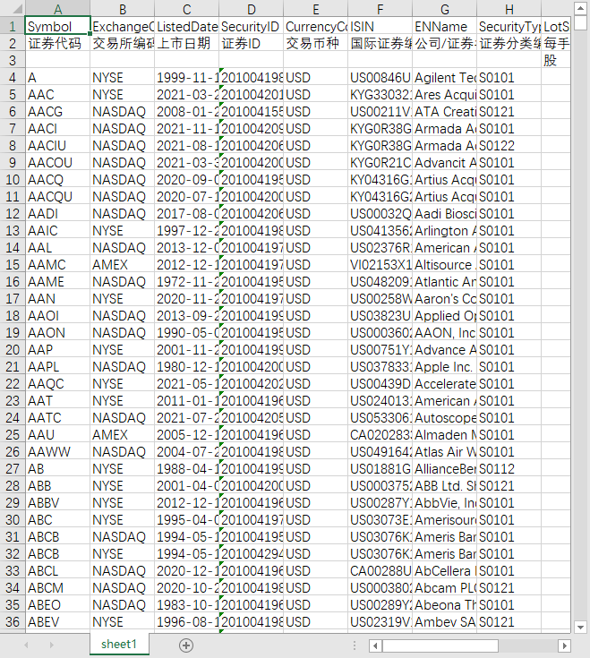Select the Agilent name cell
590x658 pixels.
click(444, 78)
